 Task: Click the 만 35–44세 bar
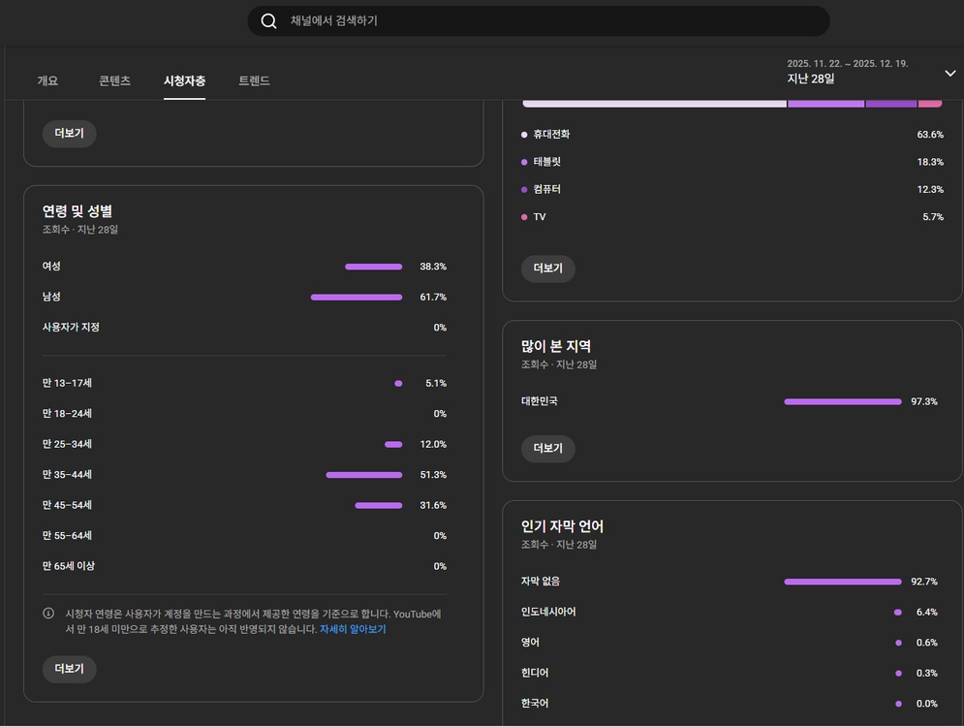pyautogui.click(x=364, y=475)
